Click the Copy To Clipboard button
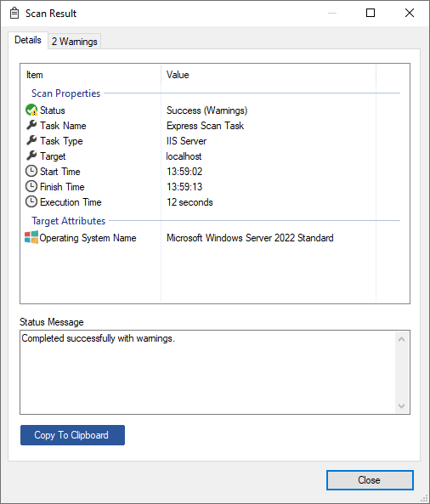Screen dimensions: 430x504 coord(72,435)
